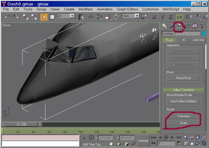This screenshot has width=209, height=148.
Task: Open the Utilities hammer panel
Action: [x=202, y=26]
